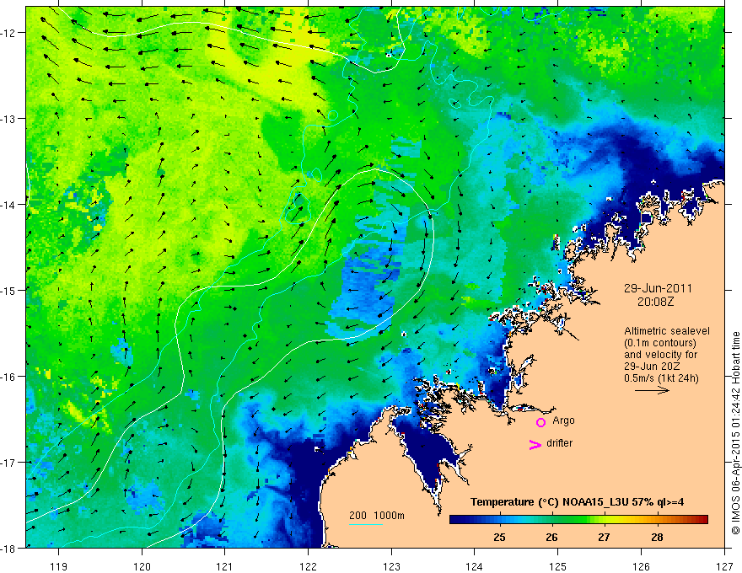
Task: Click the longitude axis label 124
Action: [475, 566]
